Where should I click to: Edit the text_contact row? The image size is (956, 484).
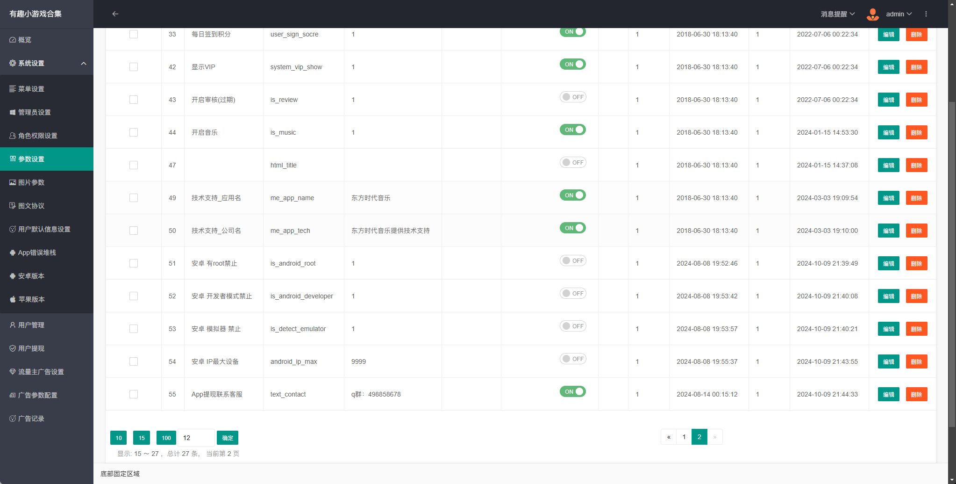[x=889, y=394]
